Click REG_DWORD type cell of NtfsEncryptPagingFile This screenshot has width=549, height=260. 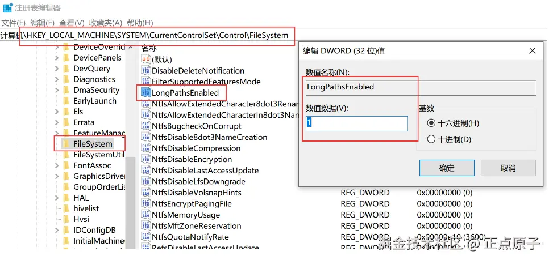pos(365,204)
